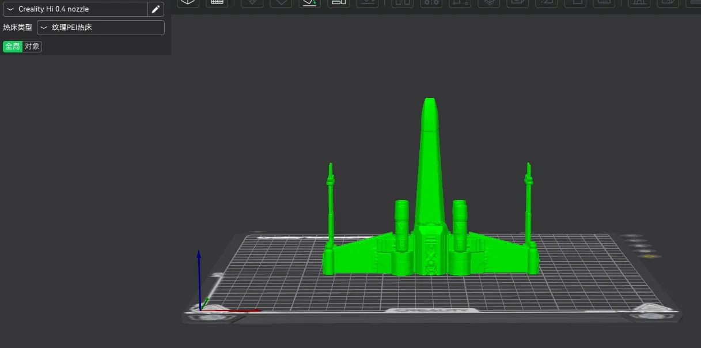Expand the 纹理PEI热床 bed type dropdown
This screenshot has height=348, width=701.
pos(101,28)
